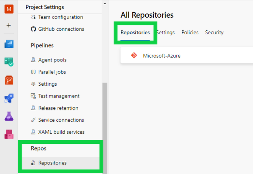Open Azure Pipelines rocket icon

[9, 98]
